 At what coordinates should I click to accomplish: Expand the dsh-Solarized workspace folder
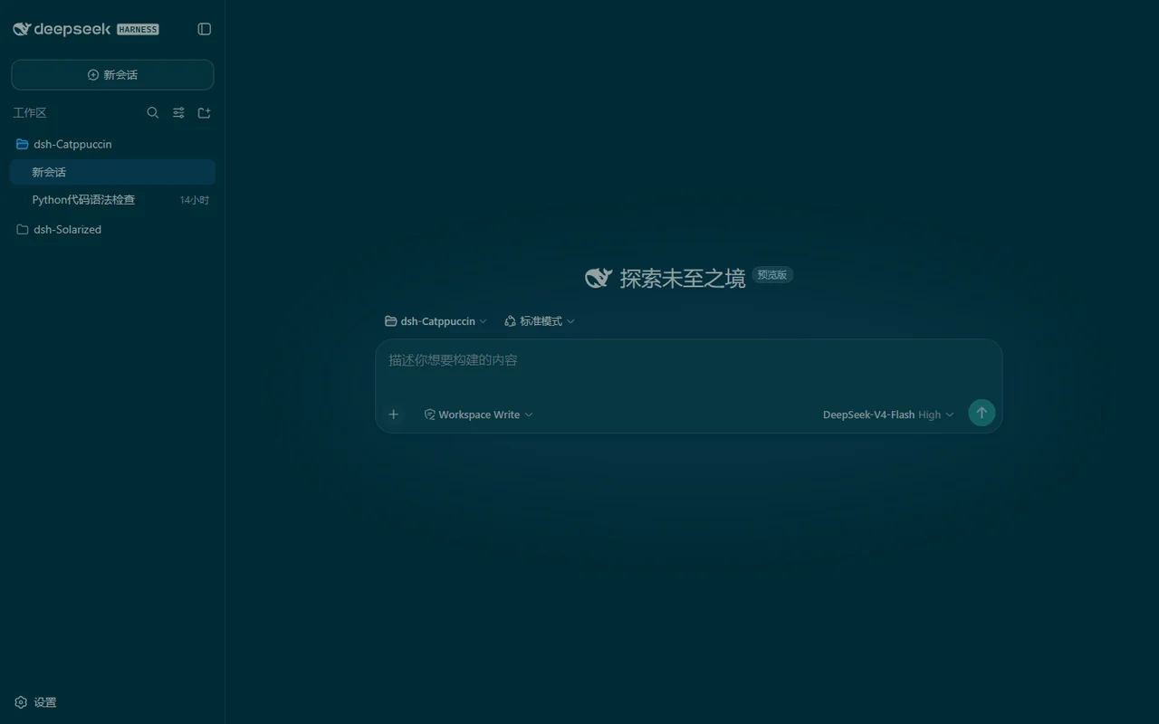click(112, 230)
